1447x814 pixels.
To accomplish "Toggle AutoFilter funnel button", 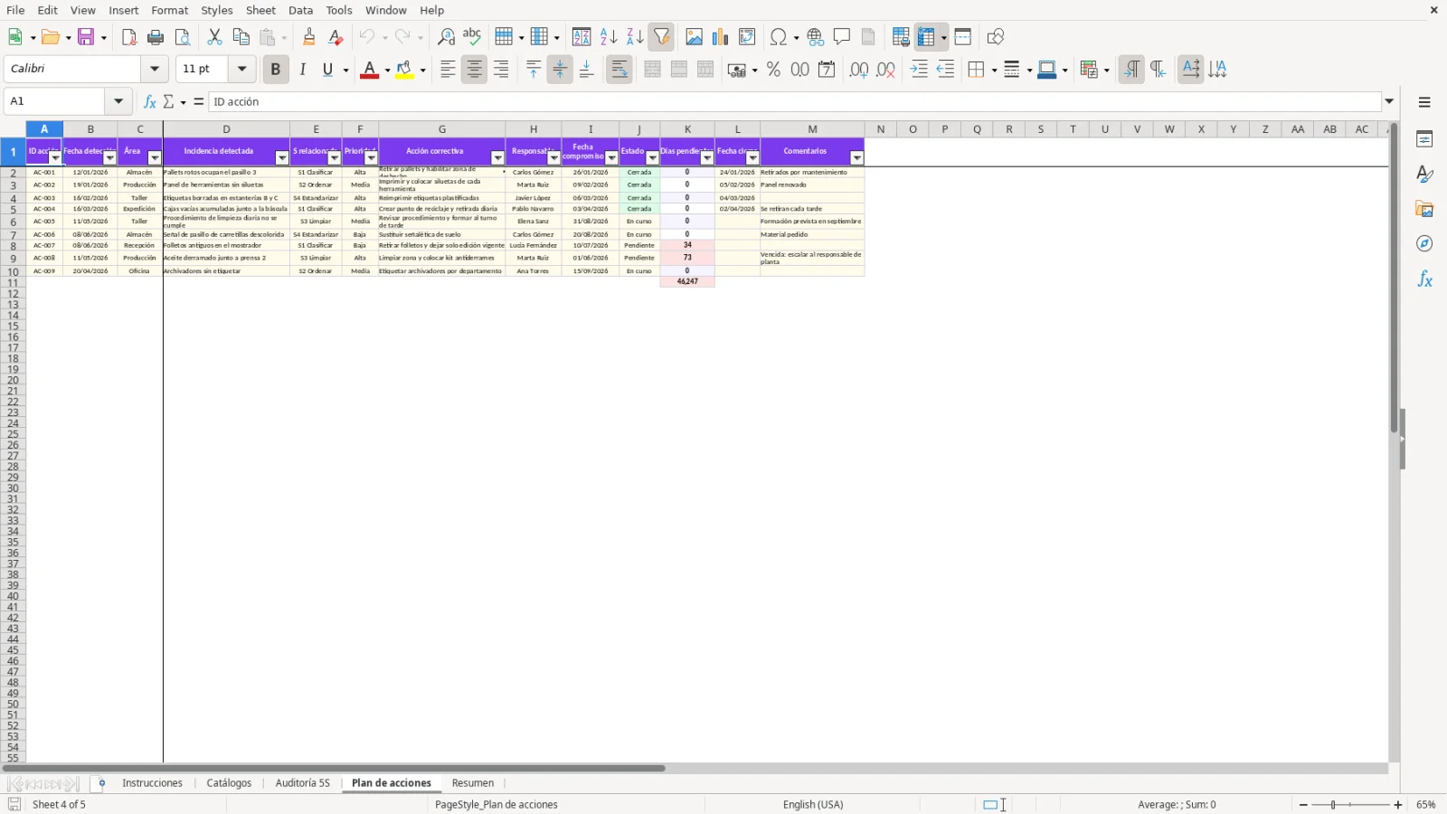I will tap(662, 37).
